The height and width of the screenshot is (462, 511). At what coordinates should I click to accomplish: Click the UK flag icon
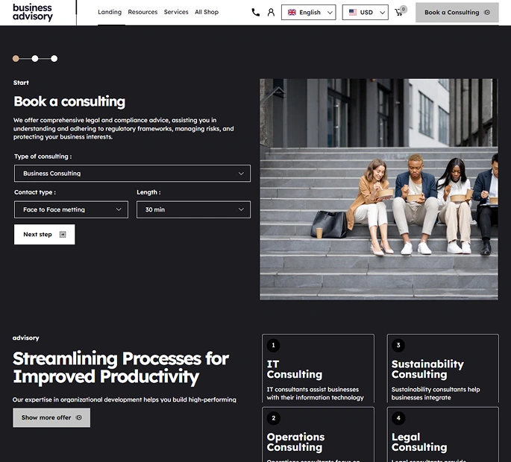[x=292, y=13]
